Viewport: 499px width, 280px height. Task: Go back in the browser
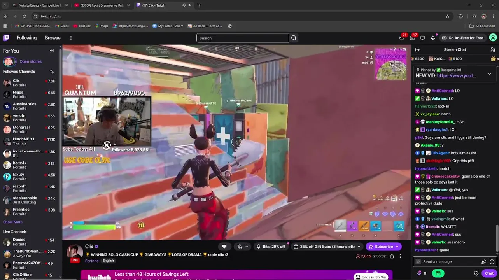(5, 16)
